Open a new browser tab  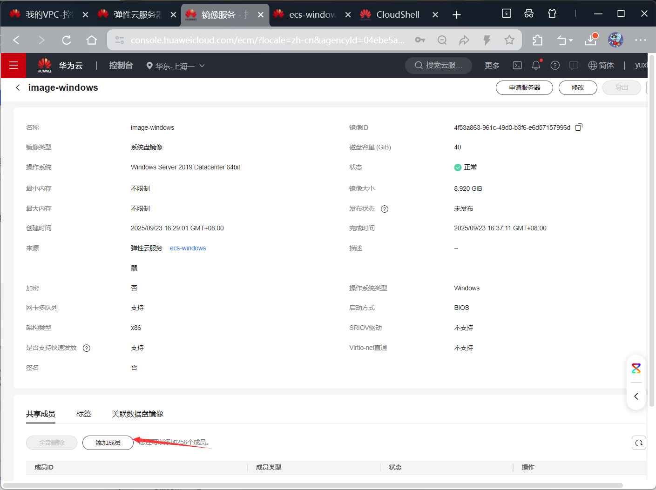click(x=457, y=15)
